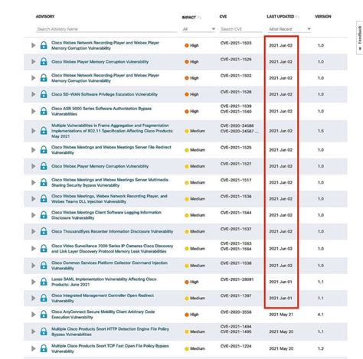Click lock icon beside Common Services Platform advisory

44,266
